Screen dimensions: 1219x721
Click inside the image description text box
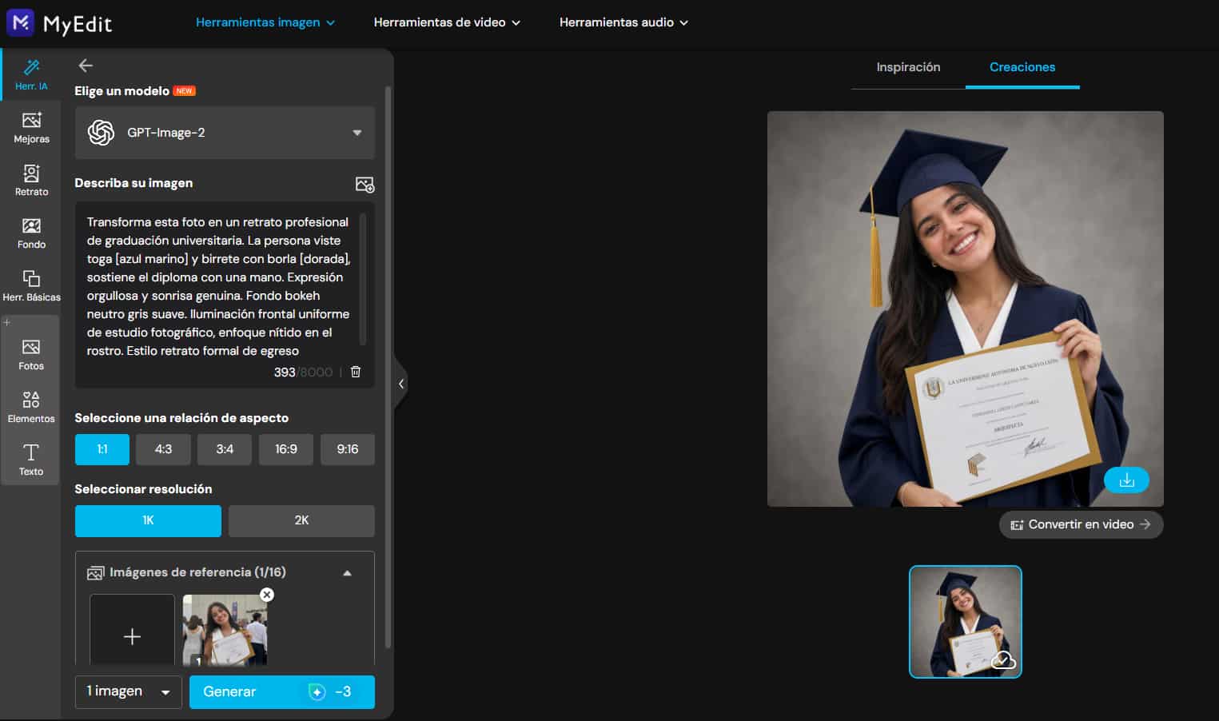tap(220, 286)
